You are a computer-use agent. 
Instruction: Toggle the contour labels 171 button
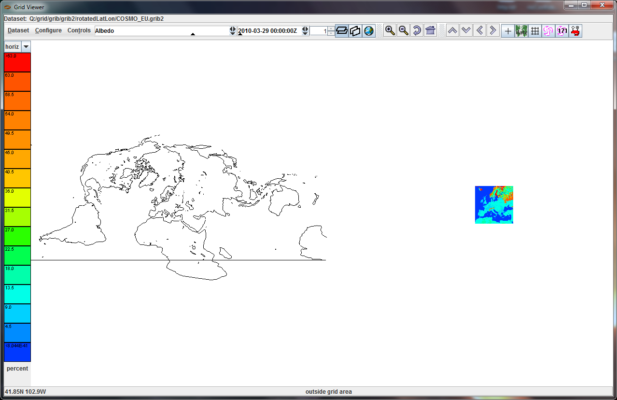[561, 31]
